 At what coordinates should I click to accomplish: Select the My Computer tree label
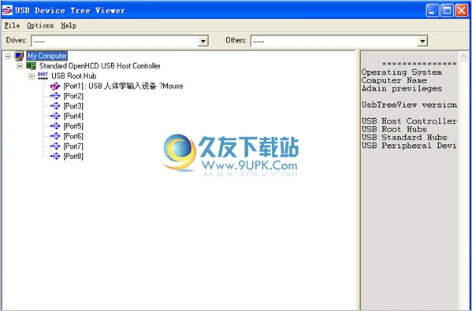pos(47,56)
